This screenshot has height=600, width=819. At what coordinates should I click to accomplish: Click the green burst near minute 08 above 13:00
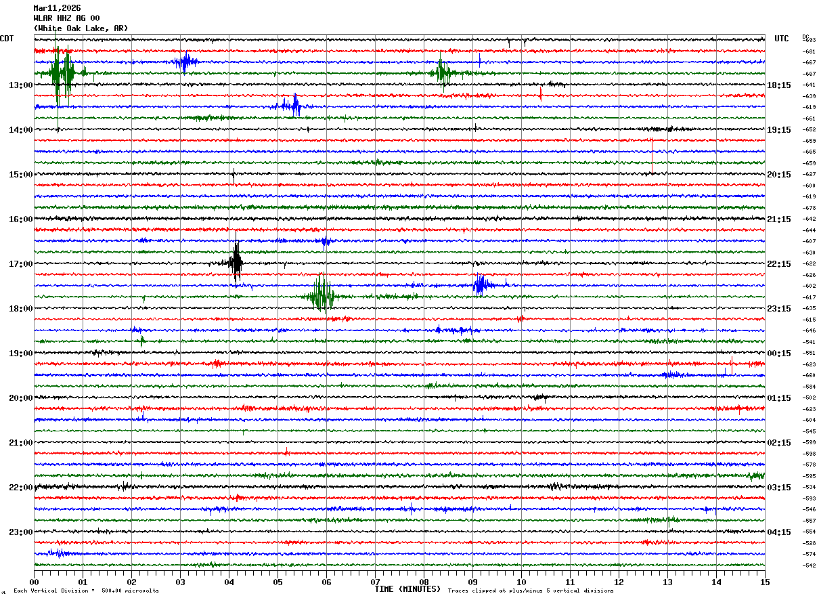point(443,72)
